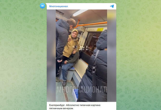This screenshot has height=110, width=161.
Task: Click the man in the yellow hoodie
Action: [71, 44]
